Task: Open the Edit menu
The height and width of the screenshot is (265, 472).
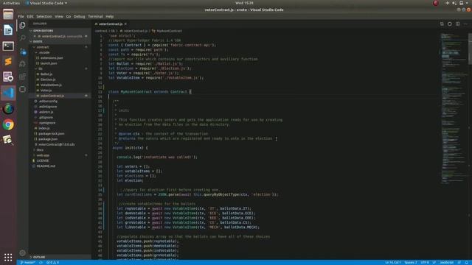Action: [30, 16]
